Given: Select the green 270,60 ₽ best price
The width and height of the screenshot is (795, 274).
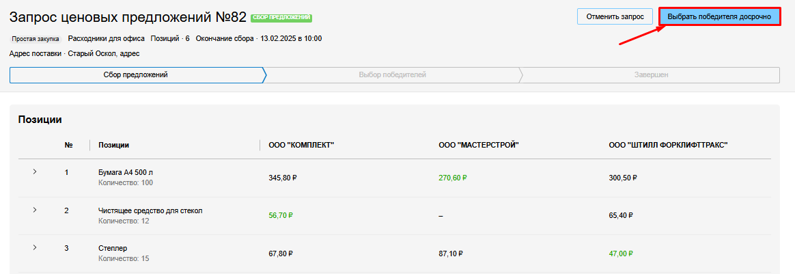Looking at the screenshot, I should click(x=454, y=178).
